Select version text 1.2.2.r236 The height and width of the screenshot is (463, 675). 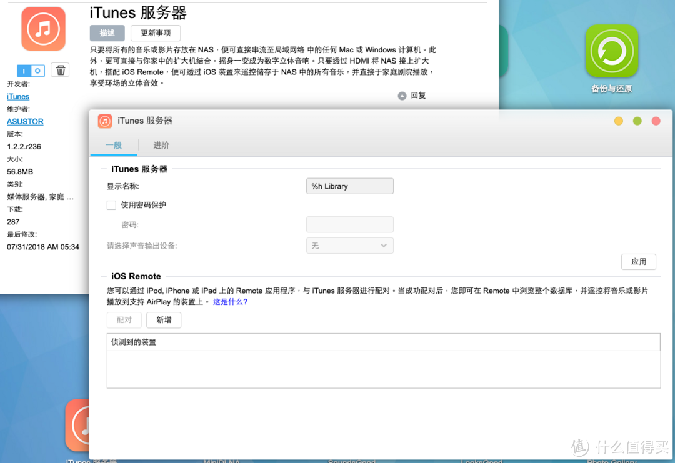pos(24,147)
